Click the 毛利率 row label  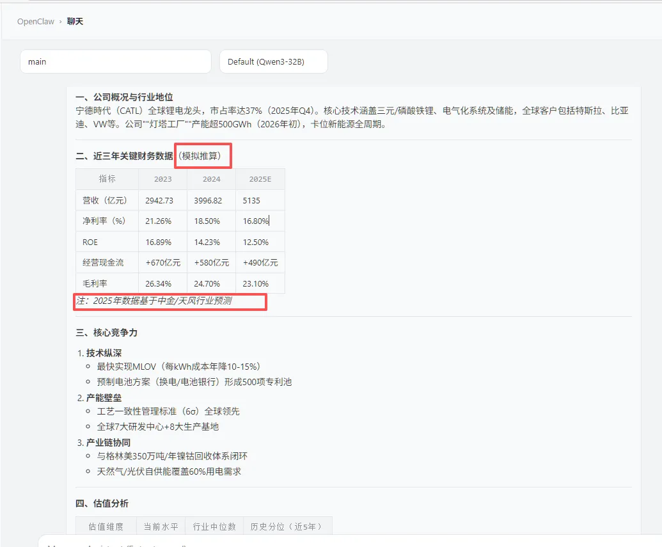107,283
